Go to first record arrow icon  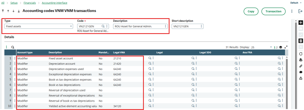(3, 11)
